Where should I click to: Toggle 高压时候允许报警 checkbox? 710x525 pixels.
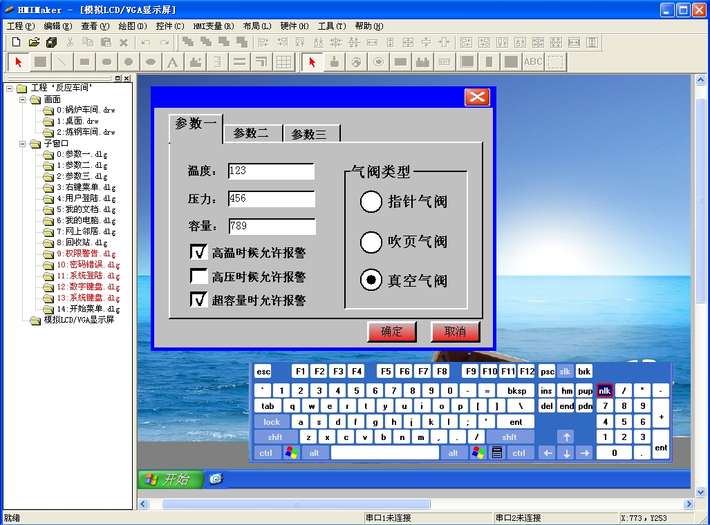click(199, 276)
